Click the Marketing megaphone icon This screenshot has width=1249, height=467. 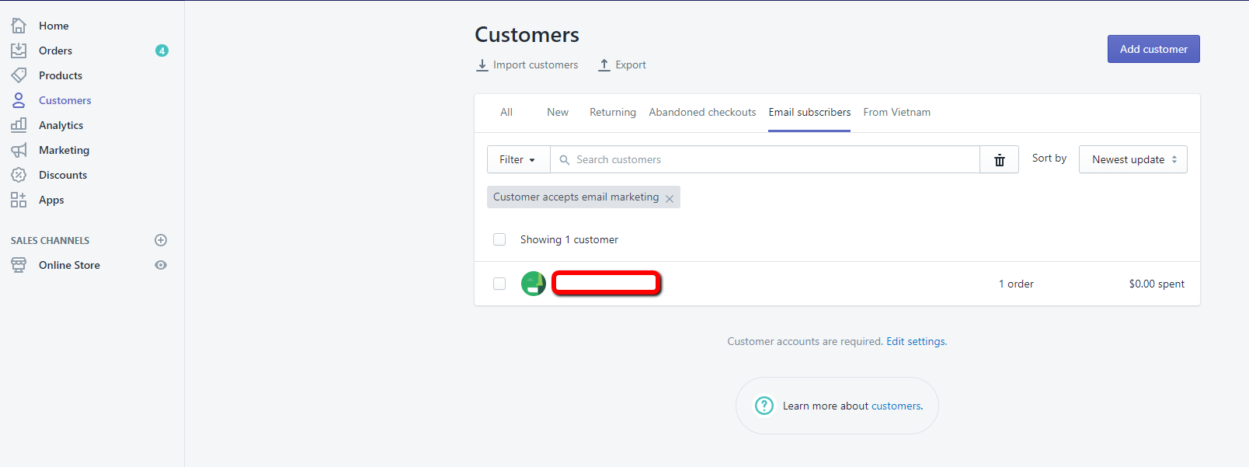click(19, 150)
